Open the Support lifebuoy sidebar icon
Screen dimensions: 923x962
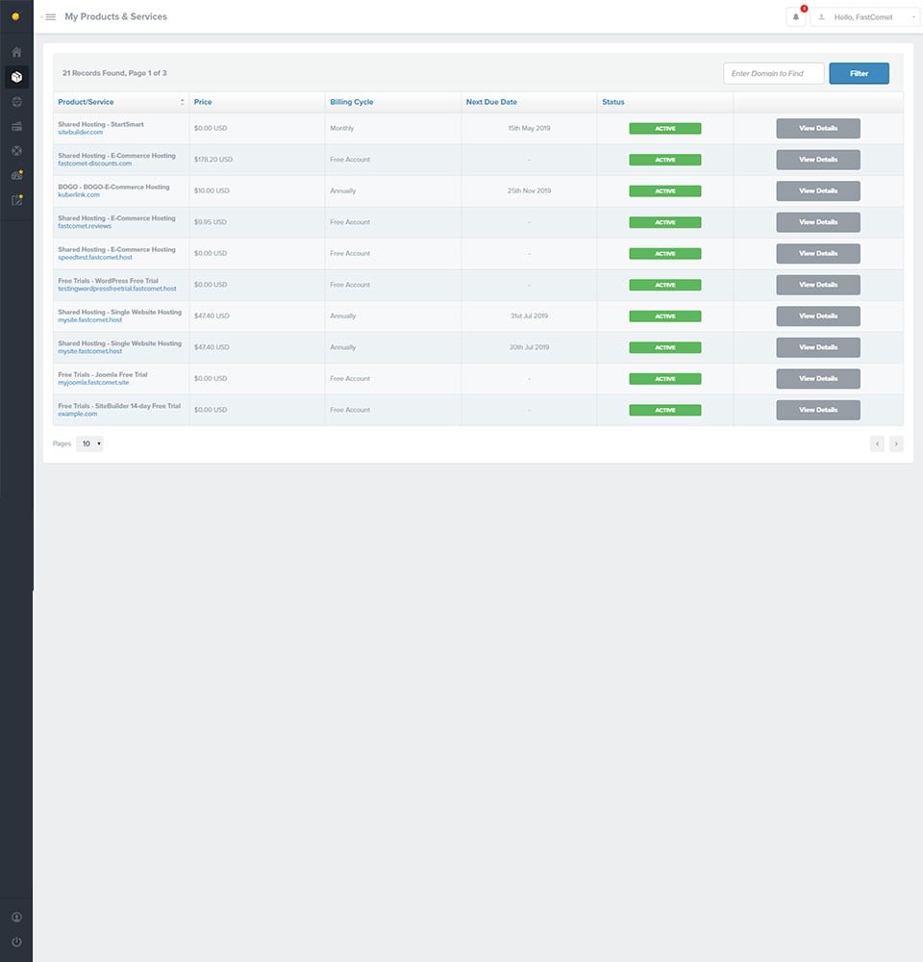click(16, 151)
